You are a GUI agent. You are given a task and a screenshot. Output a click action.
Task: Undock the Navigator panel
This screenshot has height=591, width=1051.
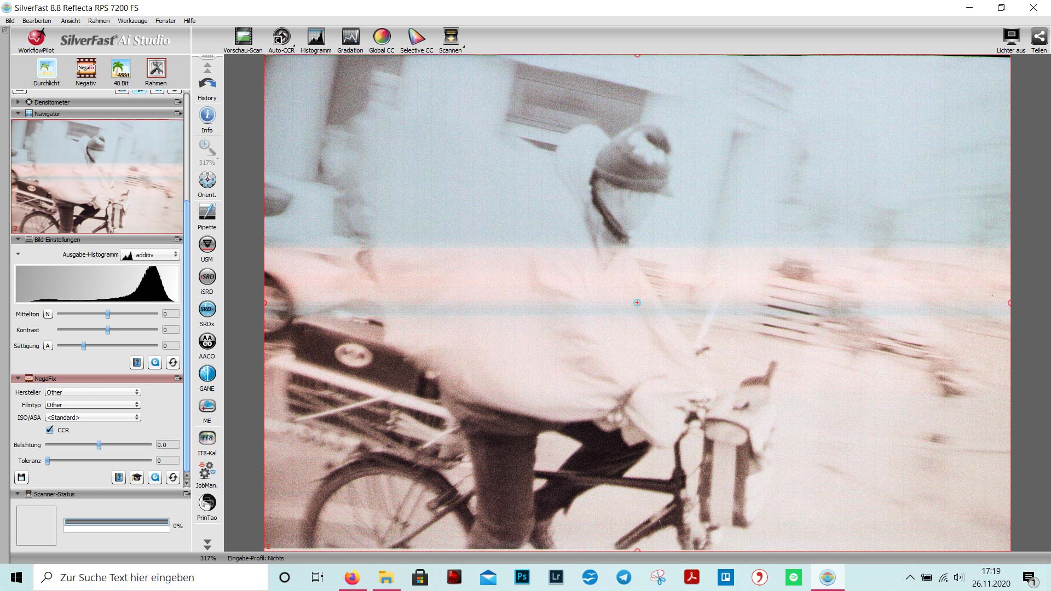click(178, 113)
